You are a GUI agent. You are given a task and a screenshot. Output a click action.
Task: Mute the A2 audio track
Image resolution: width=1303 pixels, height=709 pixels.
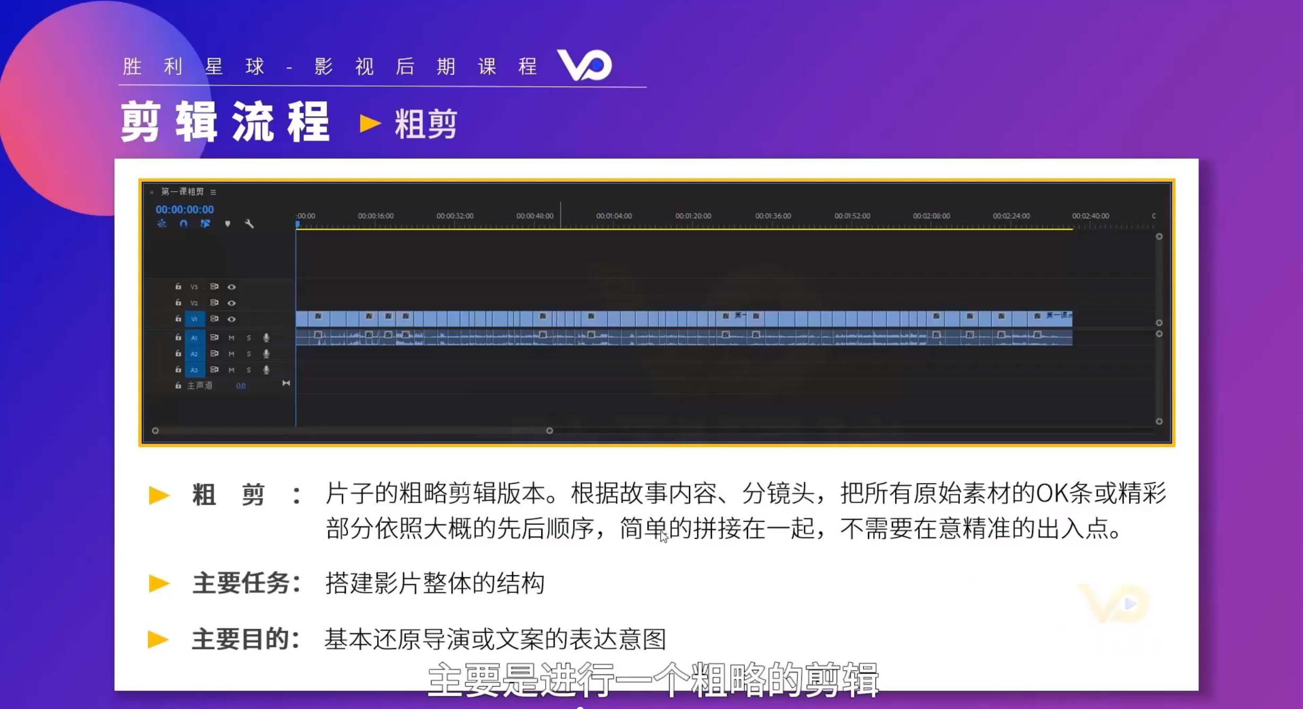click(231, 354)
